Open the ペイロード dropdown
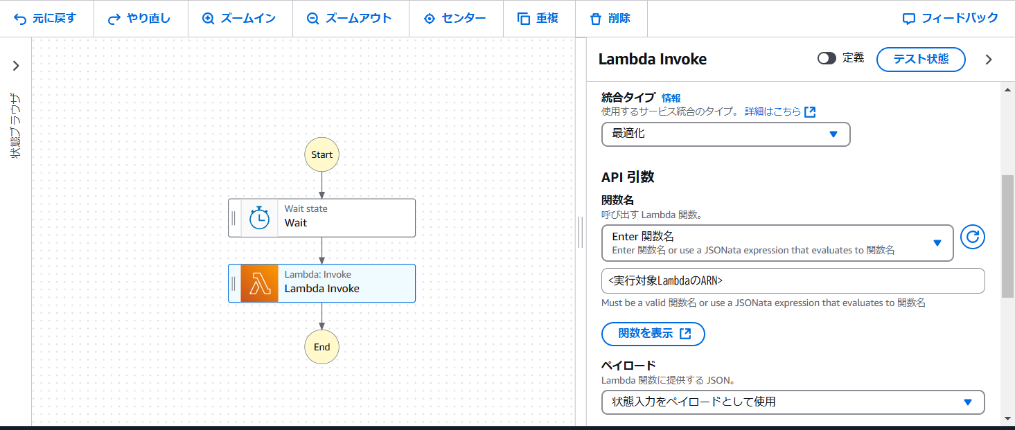Viewport: 1015px width, 430px height. pyautogui.click(x=793, y=402)
